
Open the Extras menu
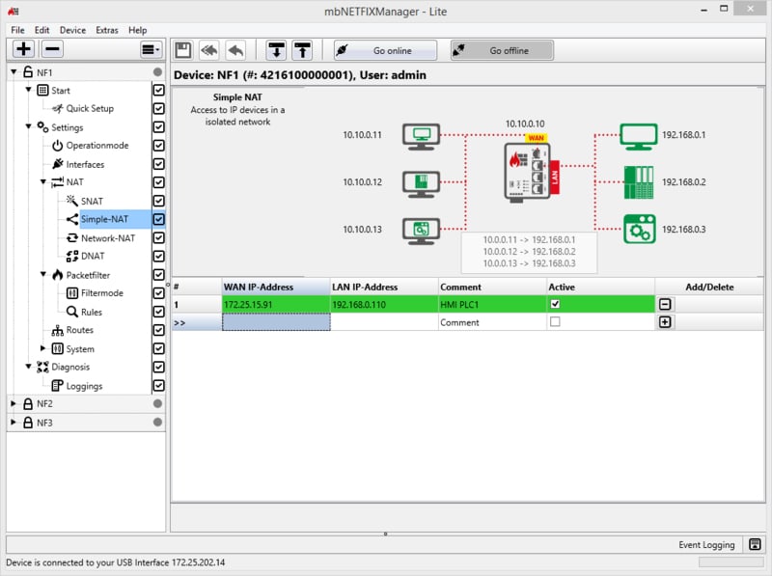click(106, 30)
